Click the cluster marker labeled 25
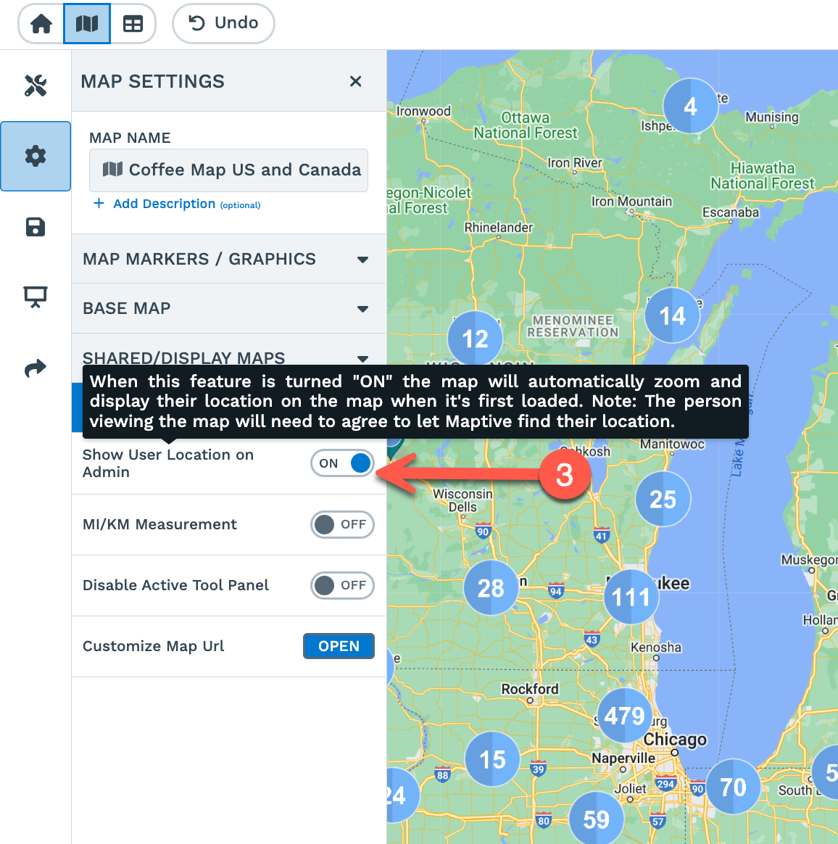This screenshot has width=838, height=844. (x=663, y=499)
